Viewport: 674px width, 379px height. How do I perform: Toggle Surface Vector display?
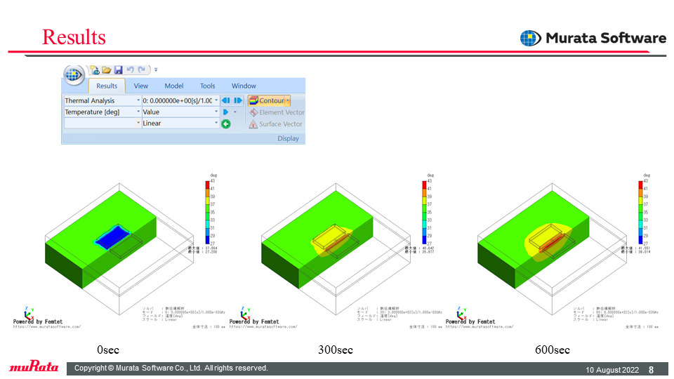point(275,124)
